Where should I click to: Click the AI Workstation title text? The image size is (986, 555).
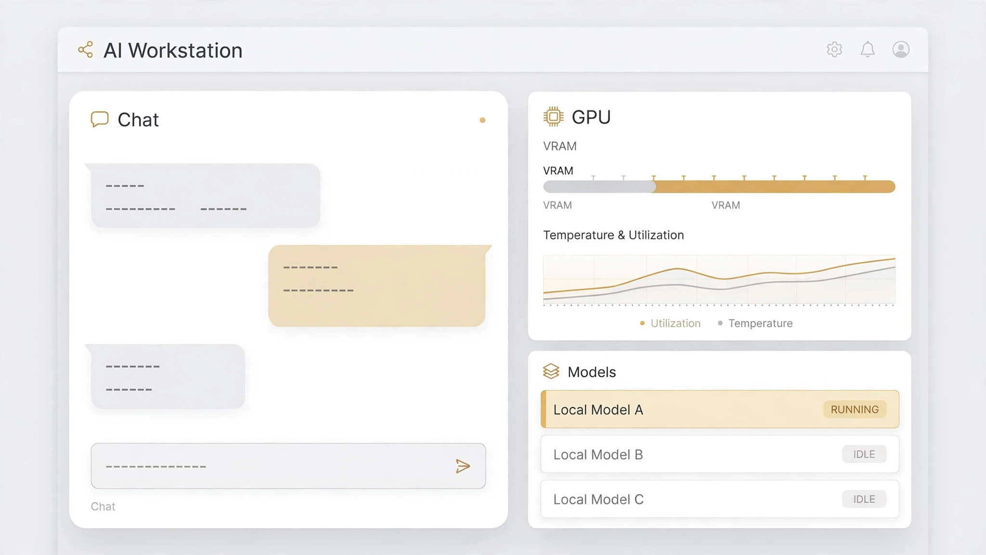point(173,50)
